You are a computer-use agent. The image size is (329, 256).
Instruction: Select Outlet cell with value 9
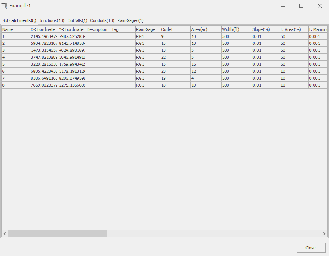click(x=175, y=36)
